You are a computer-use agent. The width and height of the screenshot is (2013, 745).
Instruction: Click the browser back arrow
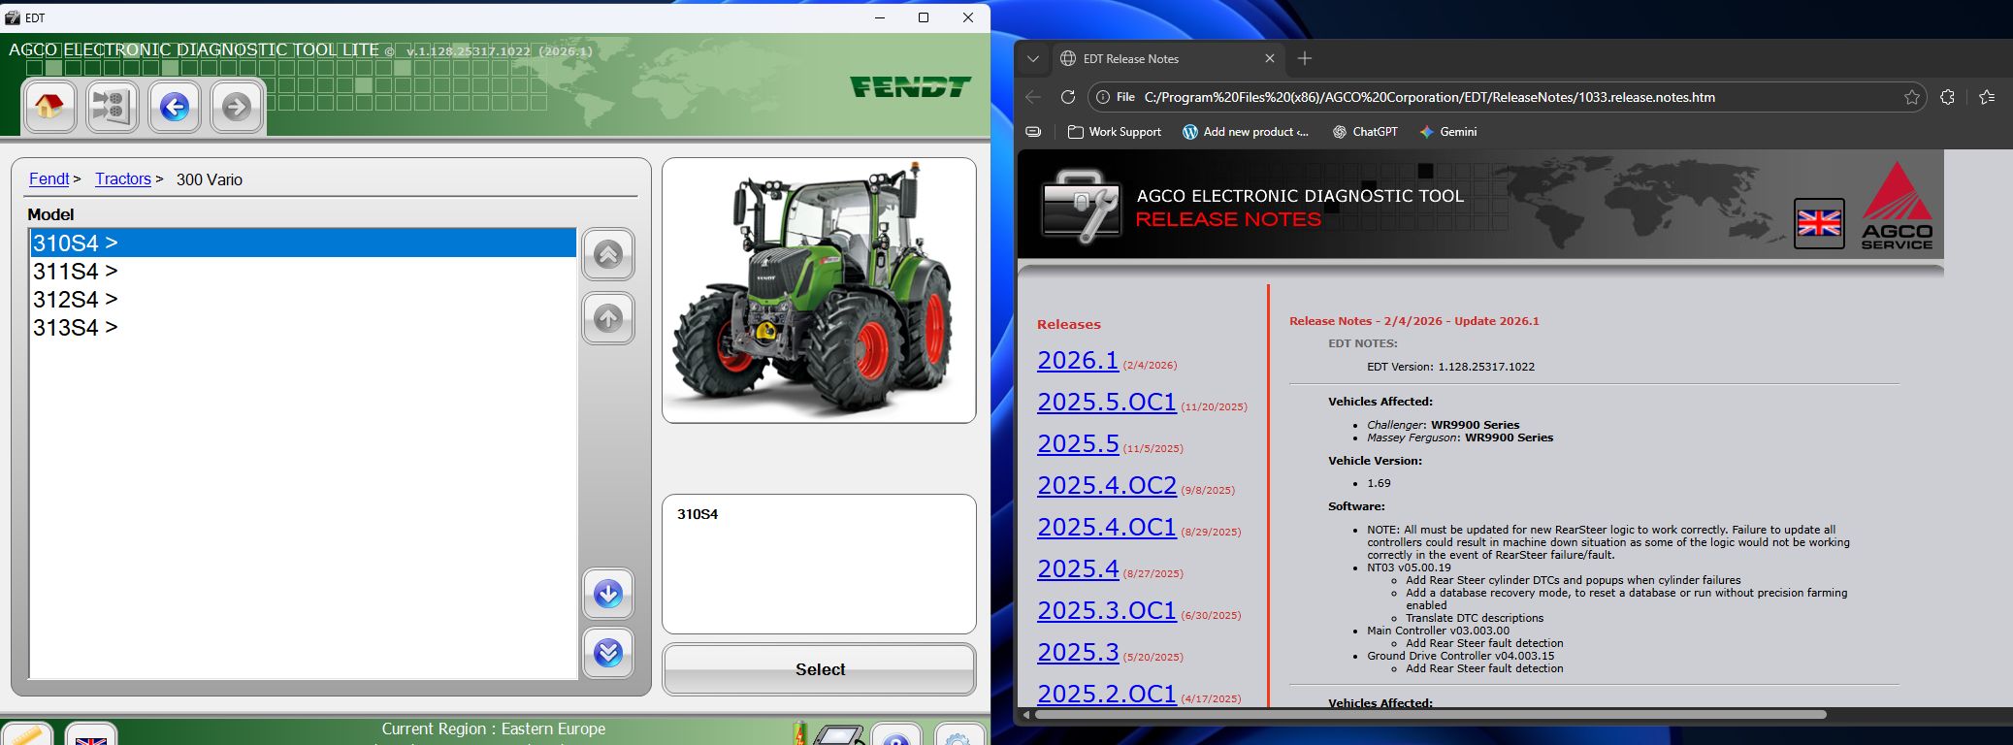1033,97
